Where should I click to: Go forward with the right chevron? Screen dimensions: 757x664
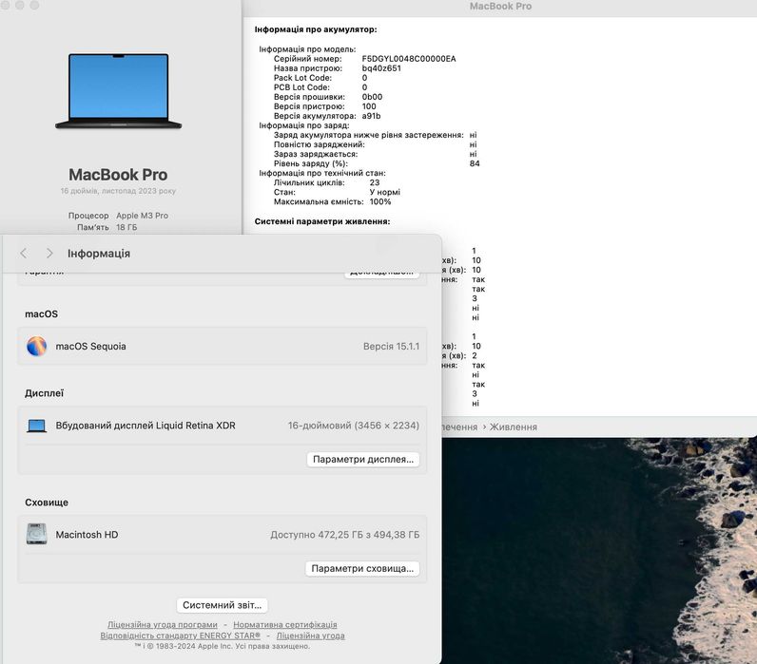[x=49, y=254]
